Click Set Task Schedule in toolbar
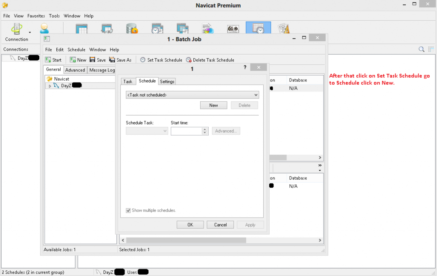The height and width of the screenshot is (276, 437). 161,60
